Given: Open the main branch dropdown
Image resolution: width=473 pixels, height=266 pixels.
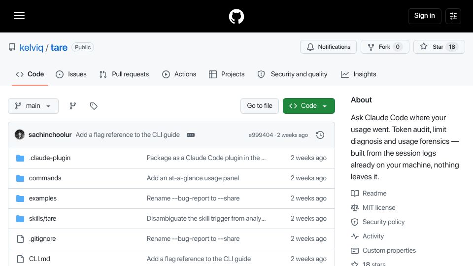Looking at the screenshot, I should pyautogui.click(x=33, y=106).
